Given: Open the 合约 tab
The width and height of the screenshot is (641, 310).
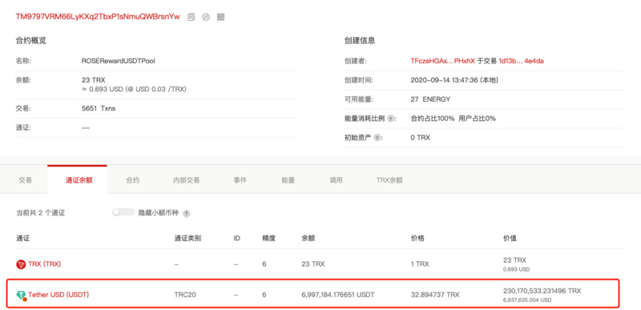Looking at the screenshot, I should click(x=133, y=180).
